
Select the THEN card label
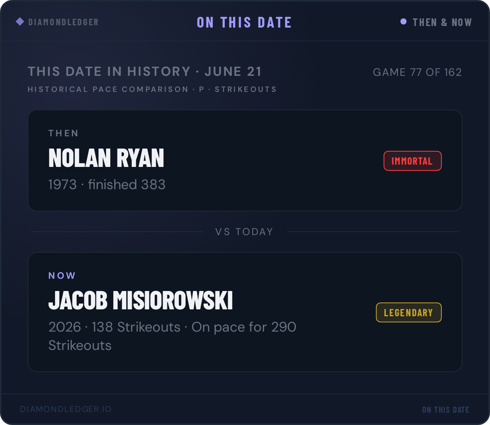pos(64,133)
